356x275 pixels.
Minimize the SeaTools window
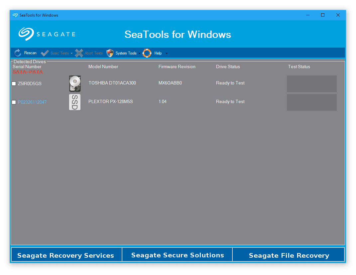(x=308, y=15)
